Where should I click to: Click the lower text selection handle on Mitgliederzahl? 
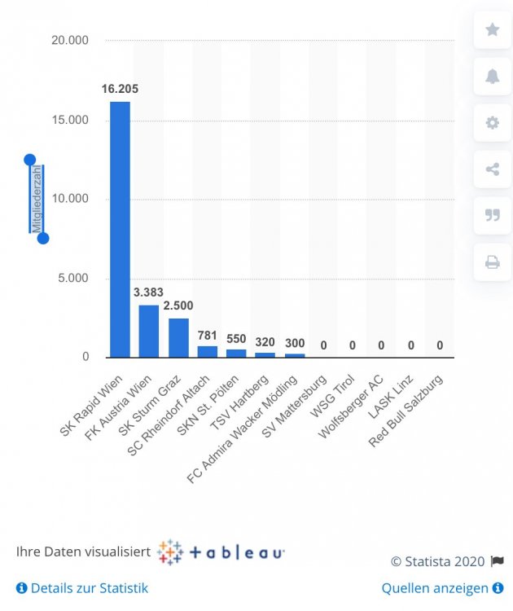point(43,238)
